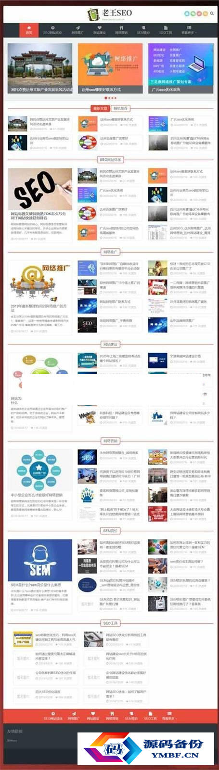Click the 网络推广 section heading link
Viewport: 219px width, 770px height.
(110, 252)
